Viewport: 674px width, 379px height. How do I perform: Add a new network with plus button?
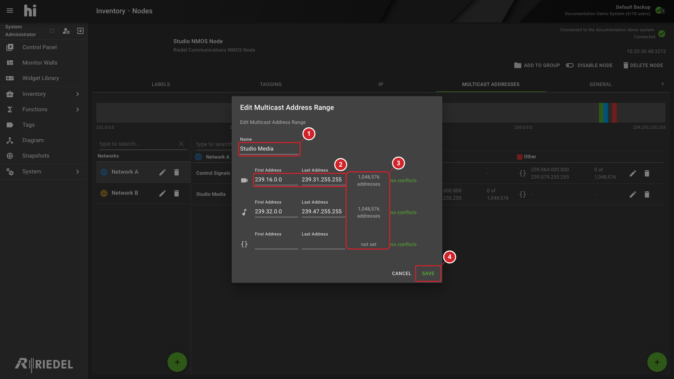177,362
